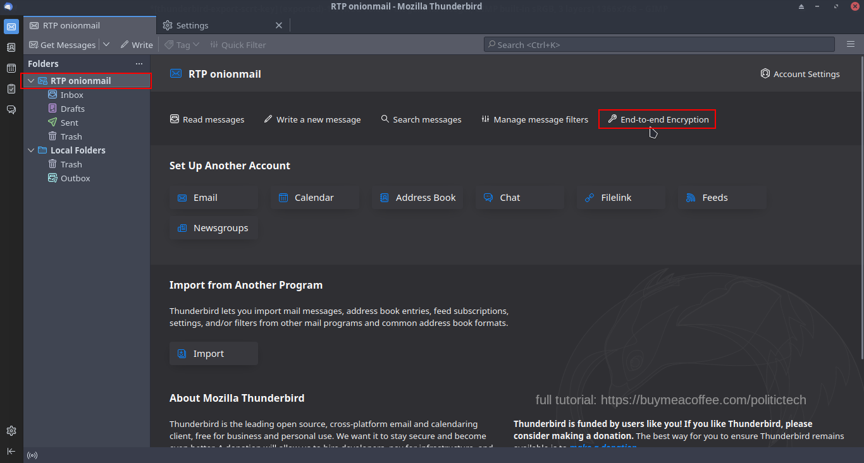Viewport: 864px width, 463px height.
Task: Collapse the RTP onionmail account tree
Action: 31,81
